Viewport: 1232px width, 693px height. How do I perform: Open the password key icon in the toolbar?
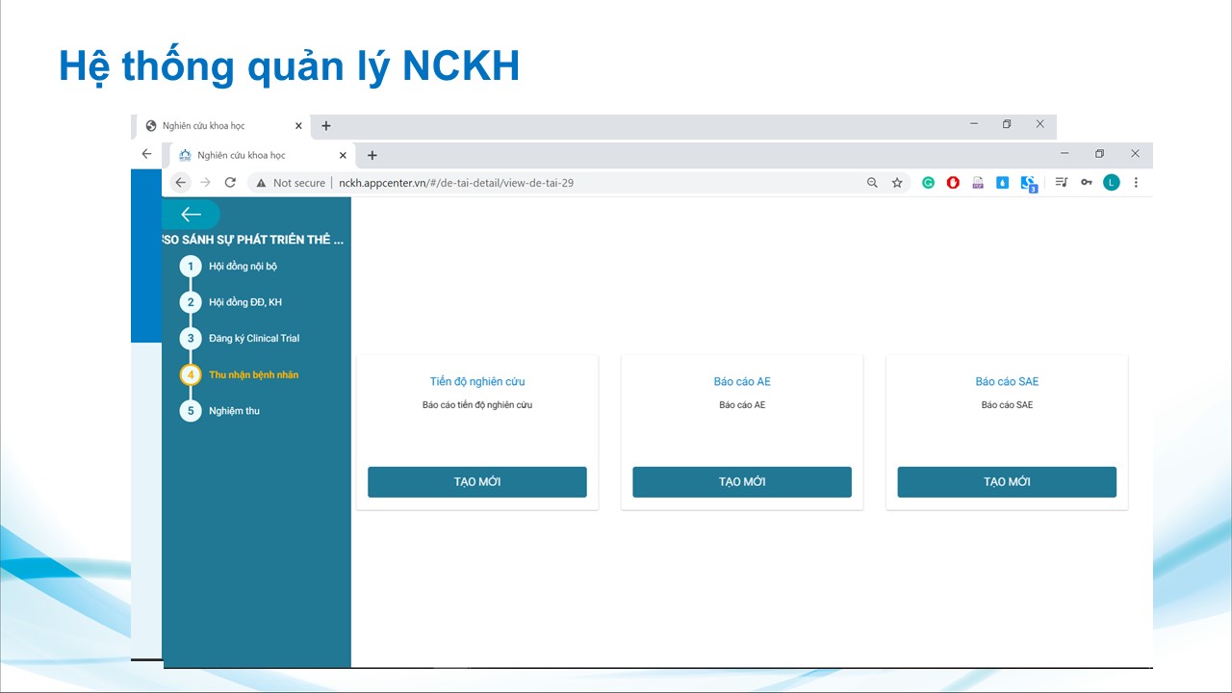1086,183
